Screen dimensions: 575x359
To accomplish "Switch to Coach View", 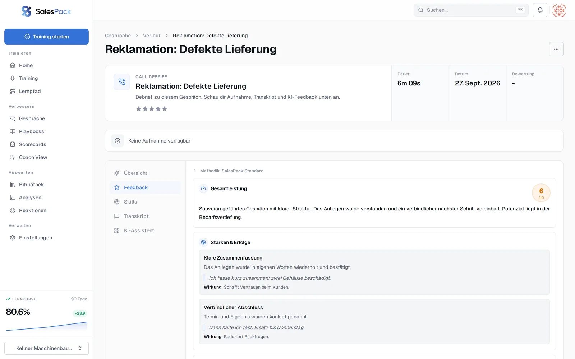I will (x=46, y=157).
